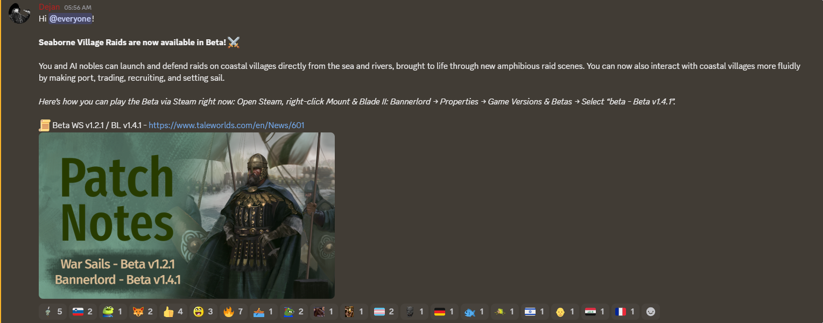Click the @everyone mention
Viewport: 823px width, 323px height.
(71, 19)
